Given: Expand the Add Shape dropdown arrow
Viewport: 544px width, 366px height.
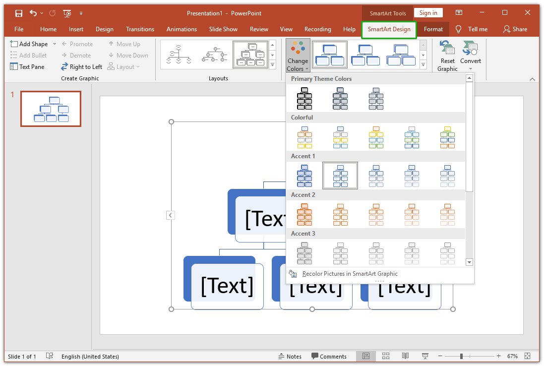Looking at the screenshot, I should (55, 44).
